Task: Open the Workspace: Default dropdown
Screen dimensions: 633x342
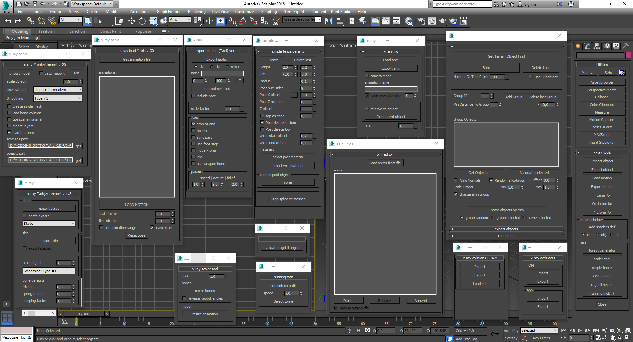Action: (92, 4)
